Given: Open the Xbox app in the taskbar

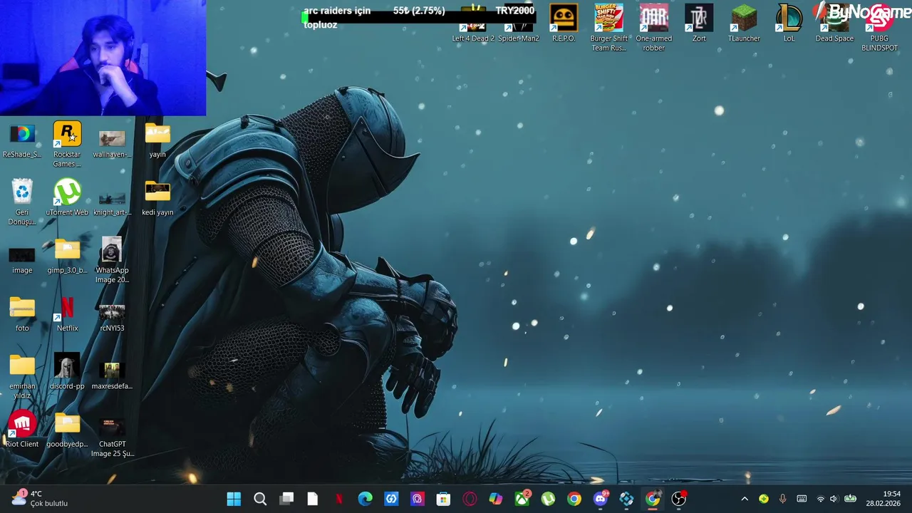Looking at the screenshot, I should (522, 499).
